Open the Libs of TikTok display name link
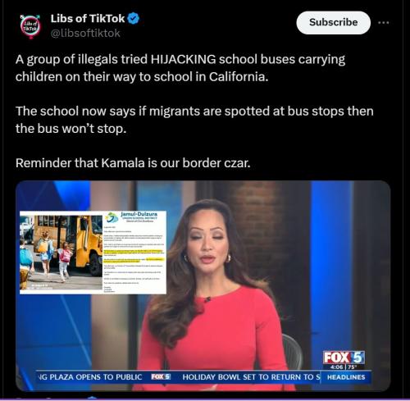The height and width of the screenshot is (401, 410). (x=88, y=19)
